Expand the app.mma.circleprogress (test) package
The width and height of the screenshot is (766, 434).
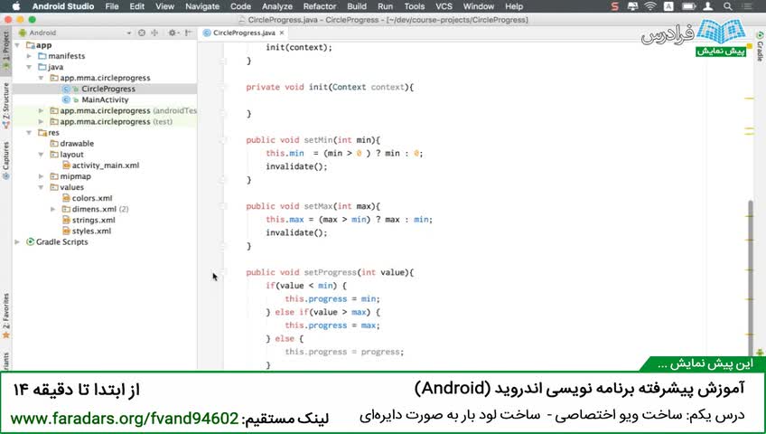tap(41, 122)
